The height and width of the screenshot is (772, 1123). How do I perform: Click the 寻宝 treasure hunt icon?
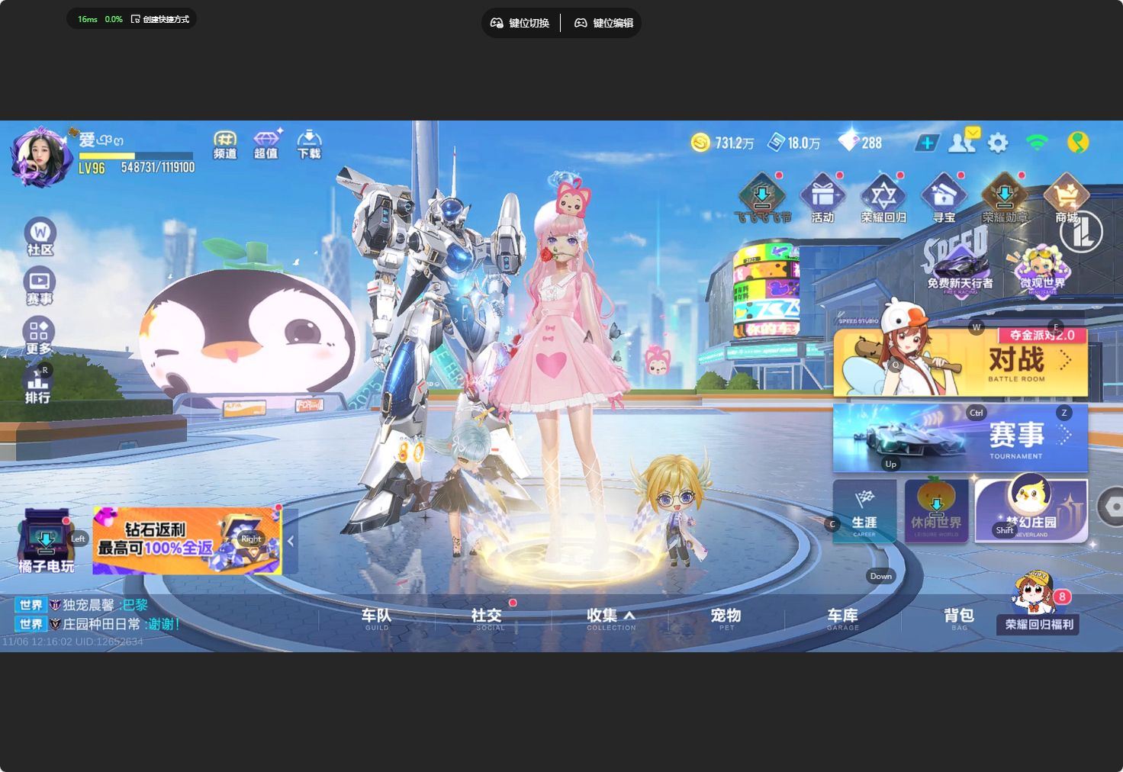pyautogui.click(x=944, y=200)
